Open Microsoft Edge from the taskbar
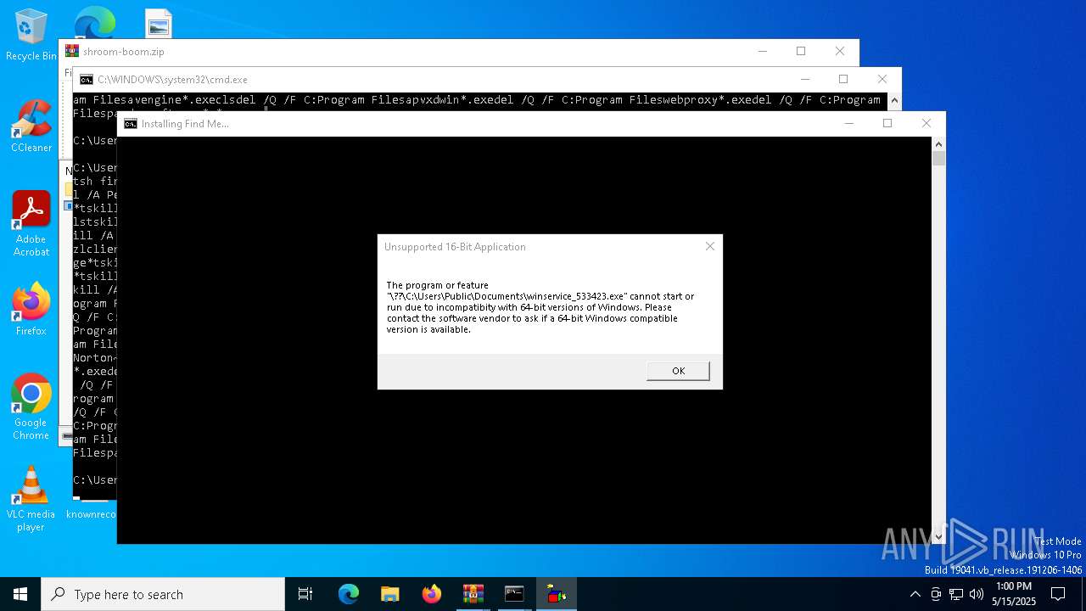Screen dimensions: 1086x611 (349, 594)
